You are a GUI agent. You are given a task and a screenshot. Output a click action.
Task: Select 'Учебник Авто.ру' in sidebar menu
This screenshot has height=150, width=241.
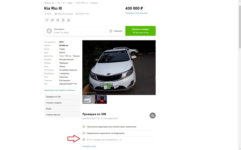click(62, 114)
